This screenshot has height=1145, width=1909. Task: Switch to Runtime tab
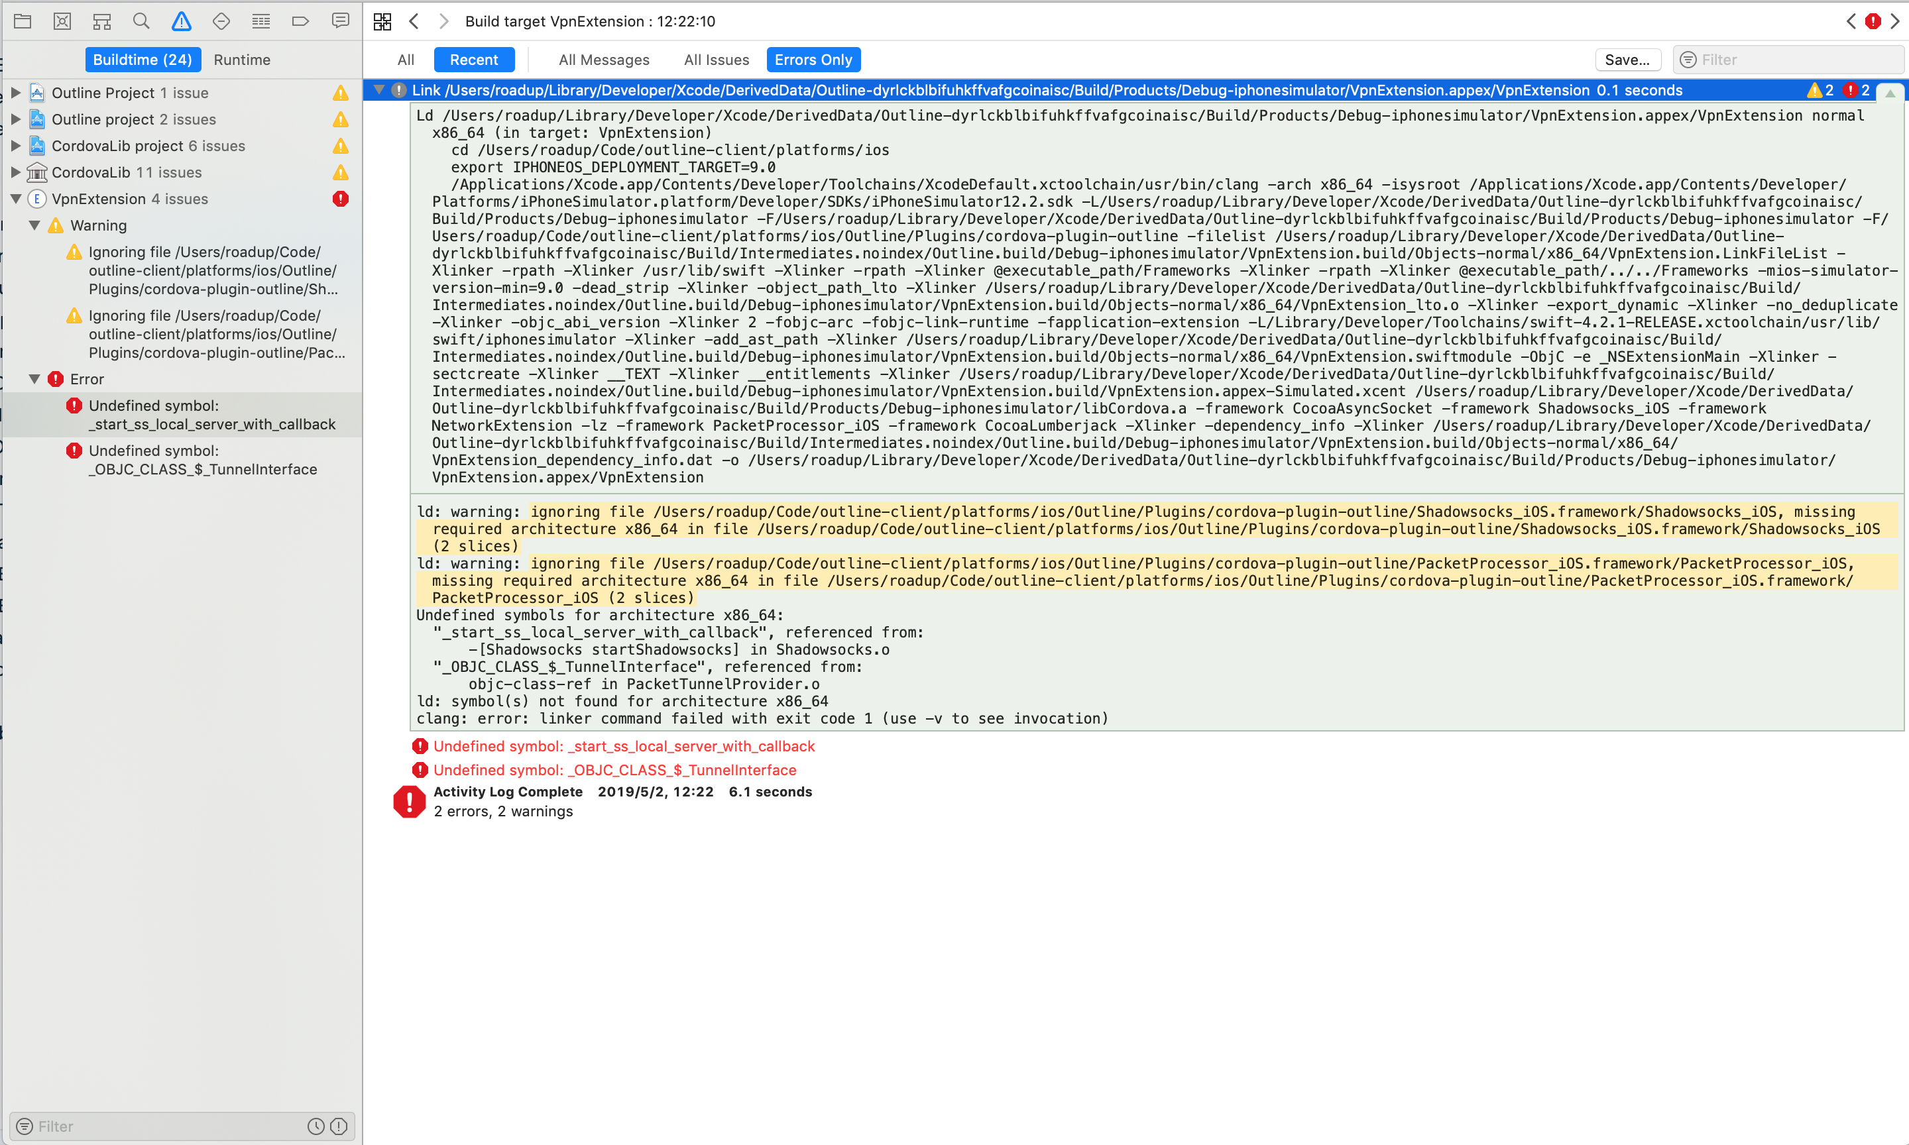tap(243, 60)
